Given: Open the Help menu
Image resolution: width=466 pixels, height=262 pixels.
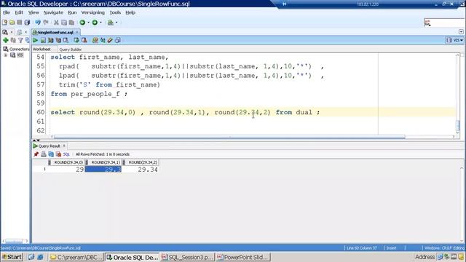Looking at the screenshot, I should tap(130, 12).
